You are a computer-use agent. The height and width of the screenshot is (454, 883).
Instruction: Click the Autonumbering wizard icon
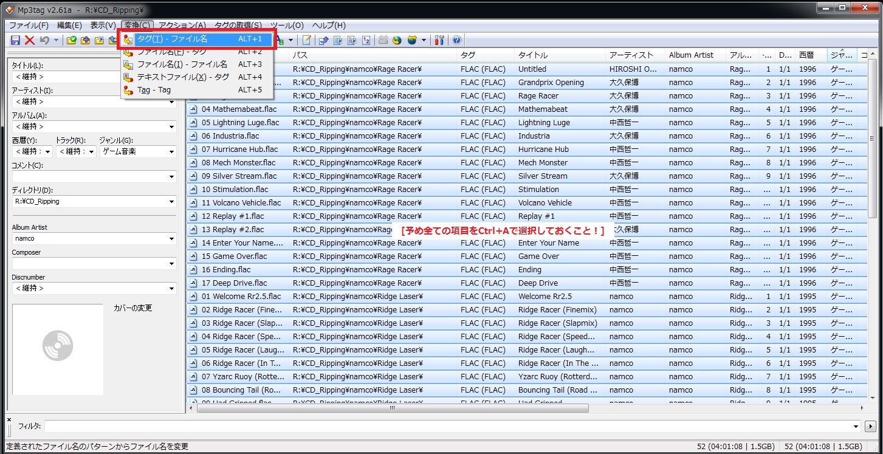[x=366, y=40]
